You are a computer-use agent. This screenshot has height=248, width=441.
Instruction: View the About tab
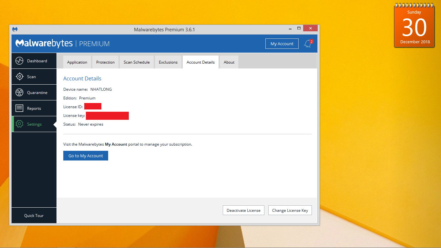point(229,62)
